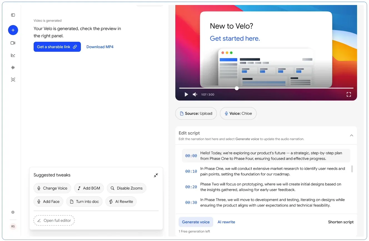Open settings gear in the sidebar
Viewport: 369px width, 241px height.
[x=13, y=212]
